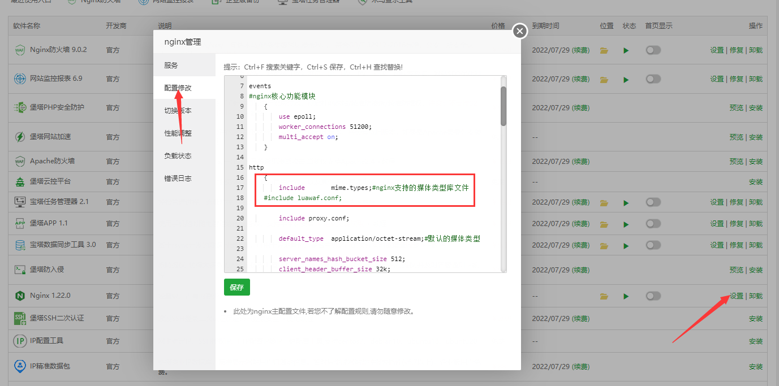Click the 到期时间 column header
Image resolution: width=779 pixels, height=386 pixels.
coord(545,26)
